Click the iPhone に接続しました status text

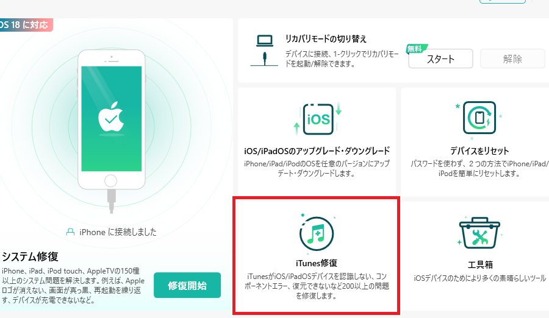point(117,232)
